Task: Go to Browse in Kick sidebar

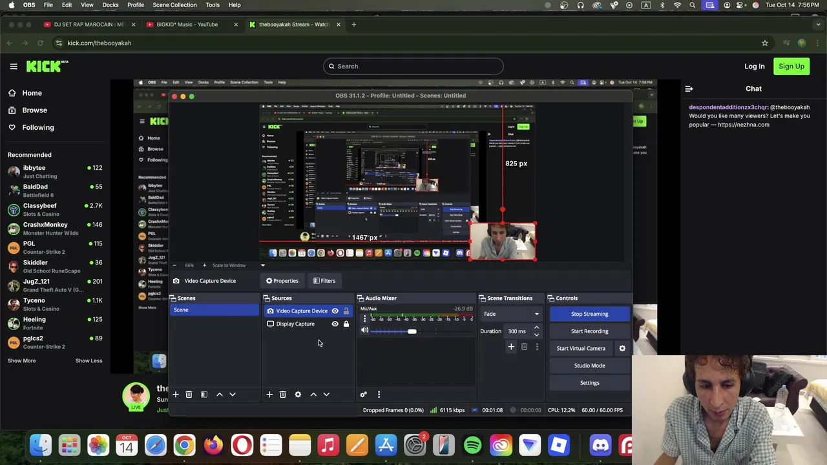Action: (x=34, y=110)
